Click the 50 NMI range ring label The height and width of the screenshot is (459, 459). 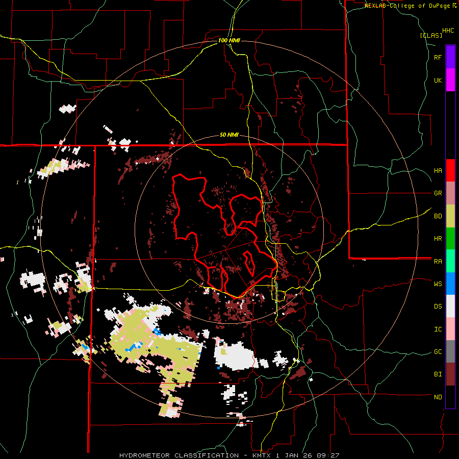pyautogui.click(x=229, y=135)
